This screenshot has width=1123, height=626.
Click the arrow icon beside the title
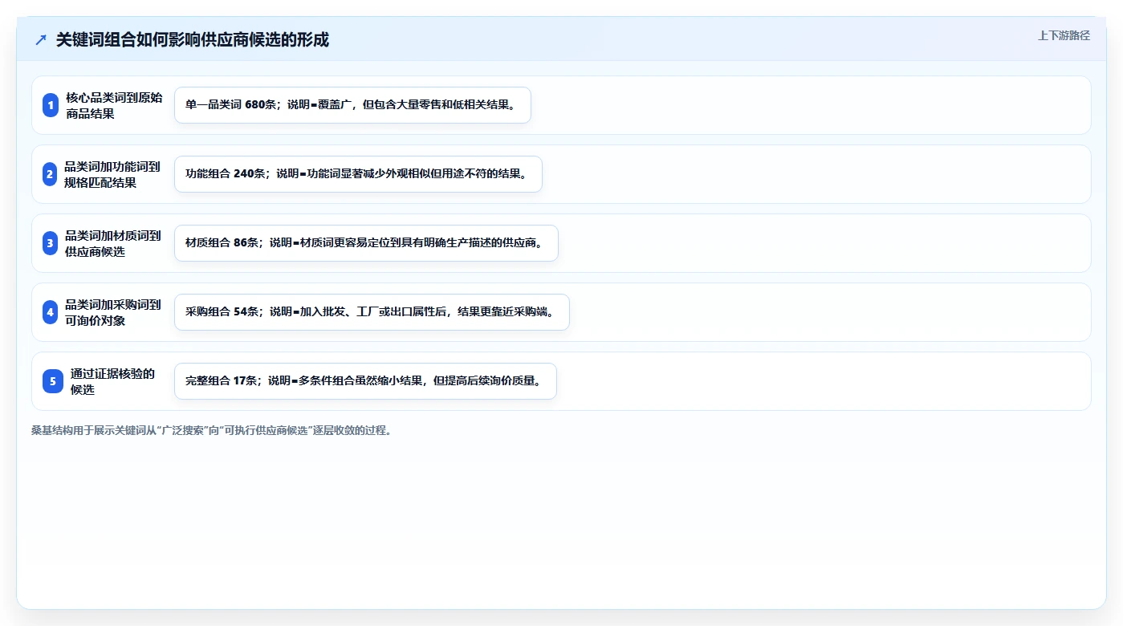[x=41, y=40]
